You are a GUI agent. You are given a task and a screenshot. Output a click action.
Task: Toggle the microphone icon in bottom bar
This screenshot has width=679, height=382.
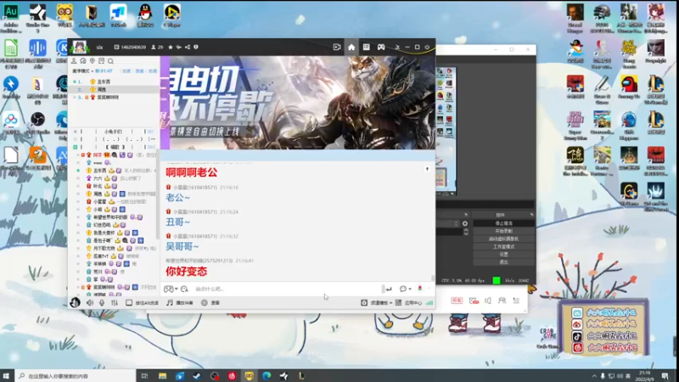102,303
